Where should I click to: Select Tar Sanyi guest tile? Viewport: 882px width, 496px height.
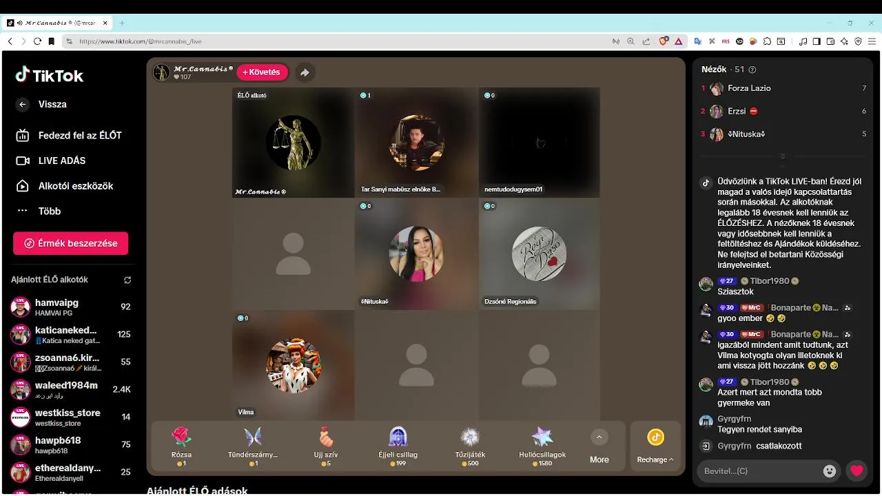tap(416, 143)
